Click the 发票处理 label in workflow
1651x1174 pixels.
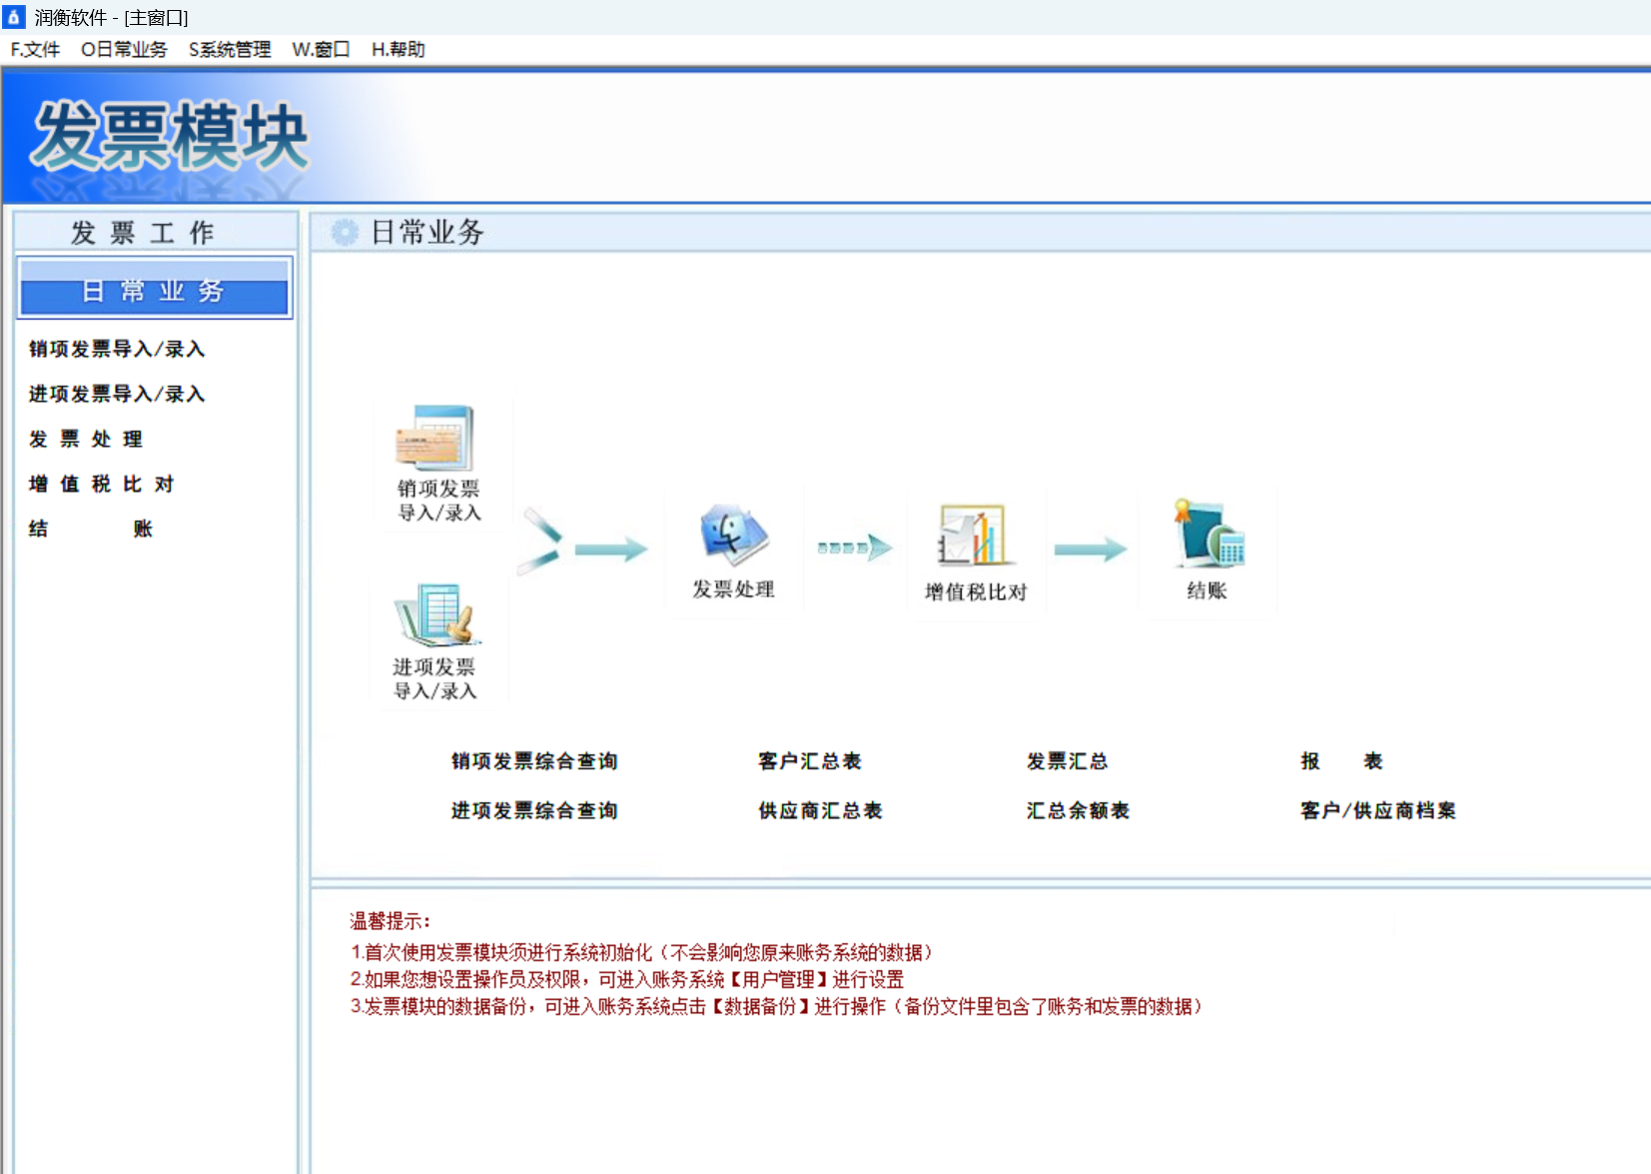click(734, 589)
